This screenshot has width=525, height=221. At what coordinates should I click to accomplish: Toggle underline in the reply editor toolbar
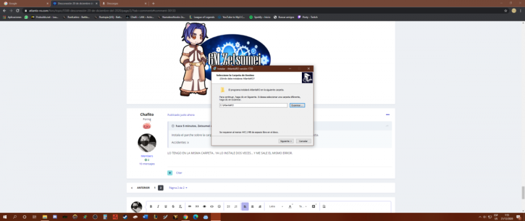[165, 206]
